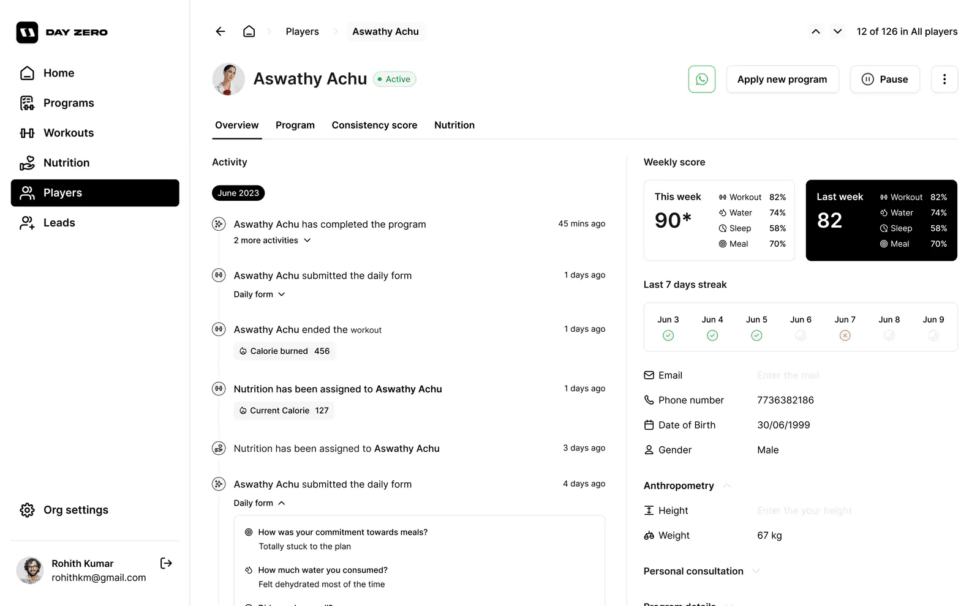Expand the Personal consultation section
Image resolution: width=980 pixels, height=606 pixels.
click(x=756, y=571)
